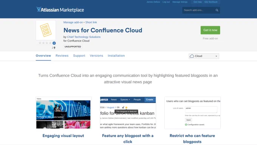The image size is (257, 145).
Task: Open Manage listings
Action: coord(180,2)
